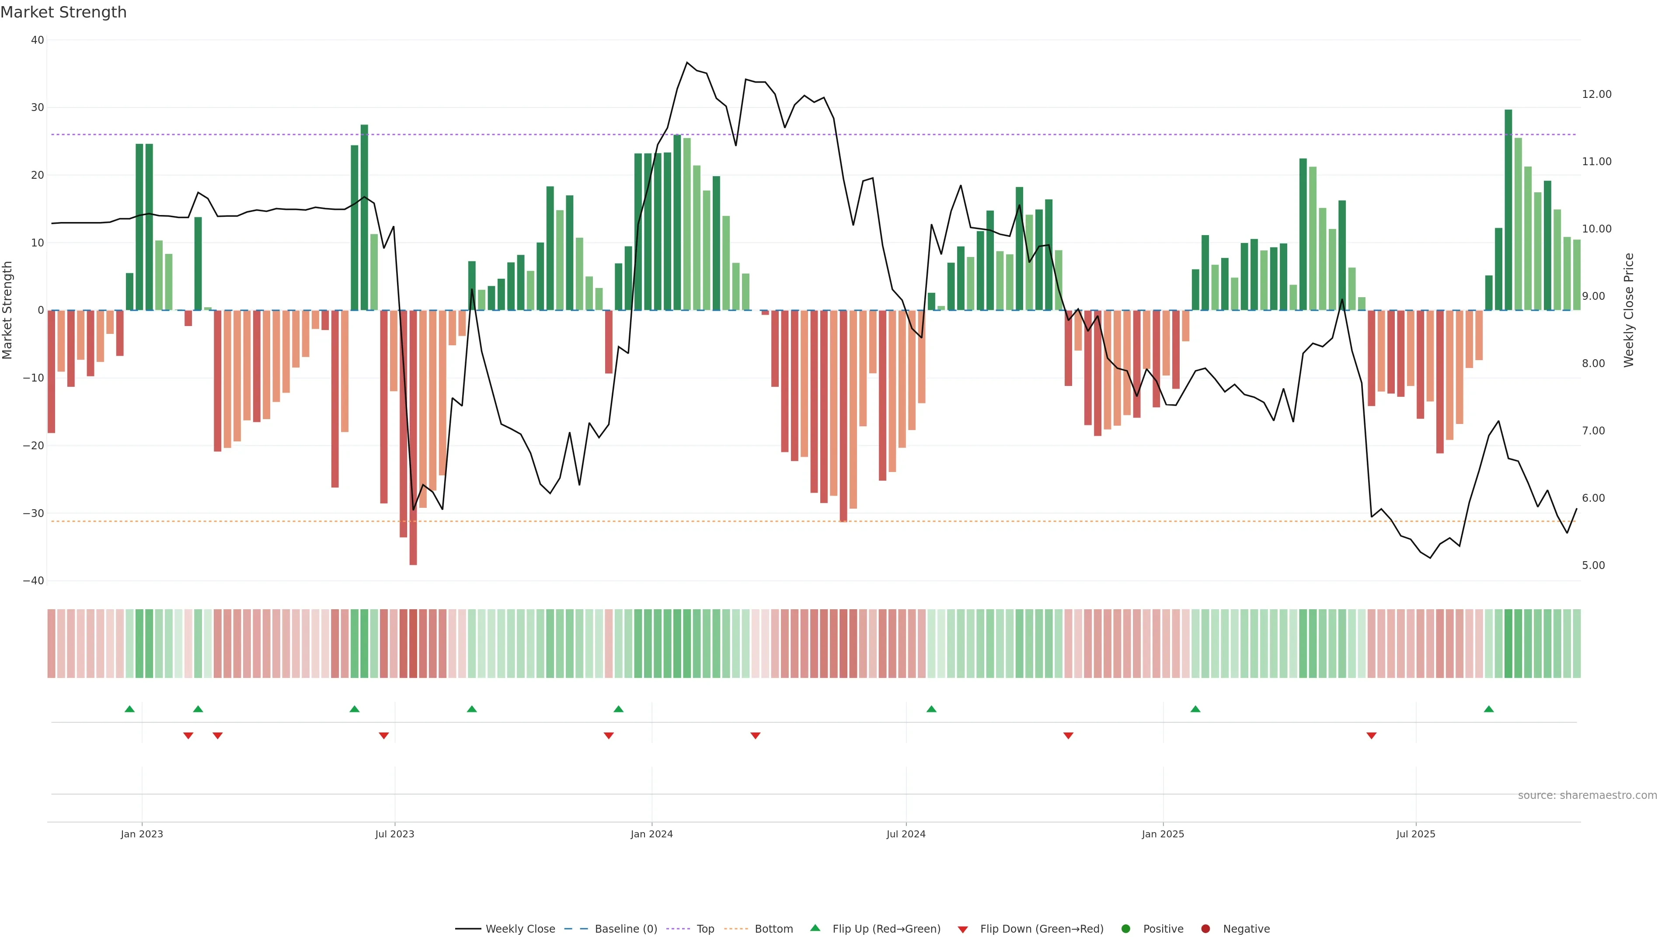Click the Jan 2024 x-axis label
Viewport: 1679px width, 944px height.
(651, 834)
